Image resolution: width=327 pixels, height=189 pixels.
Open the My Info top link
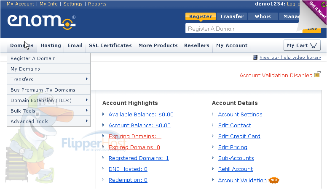coord(48,4)
